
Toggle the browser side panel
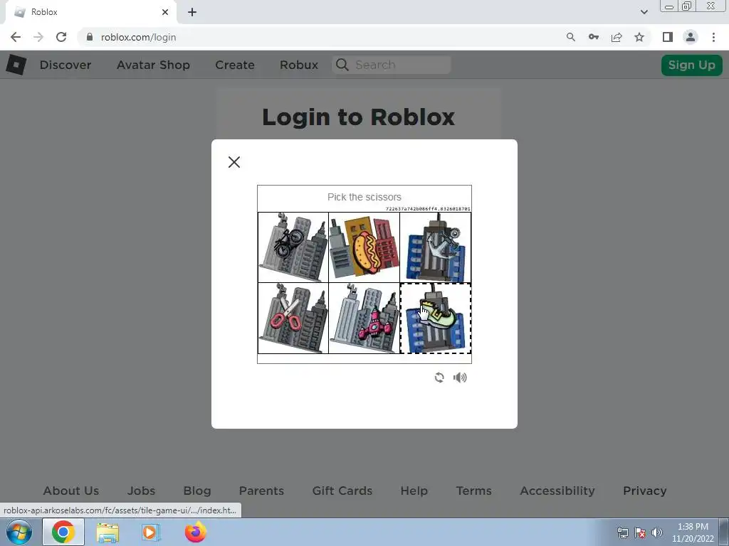click(668, 37)
